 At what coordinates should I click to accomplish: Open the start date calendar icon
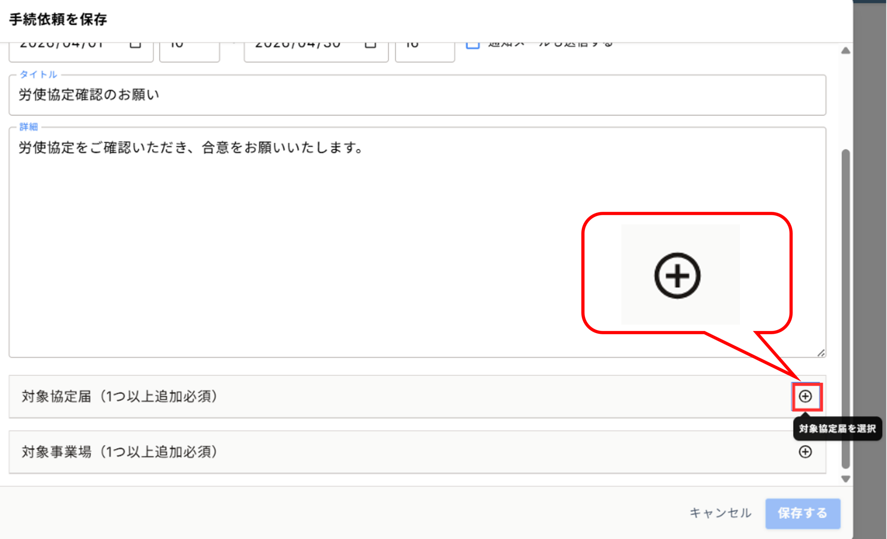pos(135,45)
